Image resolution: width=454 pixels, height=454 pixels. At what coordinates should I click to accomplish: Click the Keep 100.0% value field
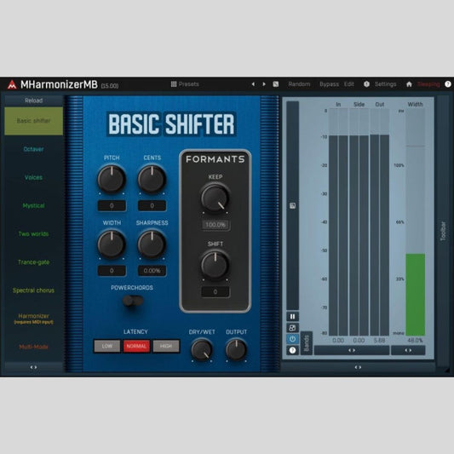tap(216, 225)
